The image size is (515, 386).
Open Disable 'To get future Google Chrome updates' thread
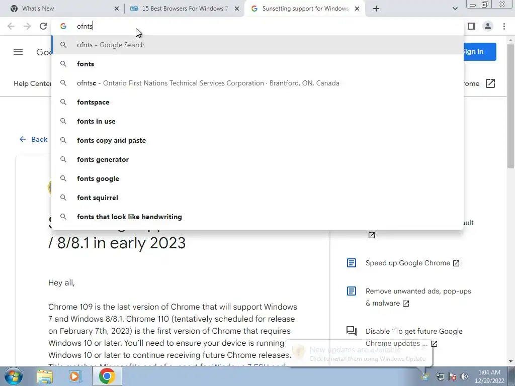tap(414, 337)
